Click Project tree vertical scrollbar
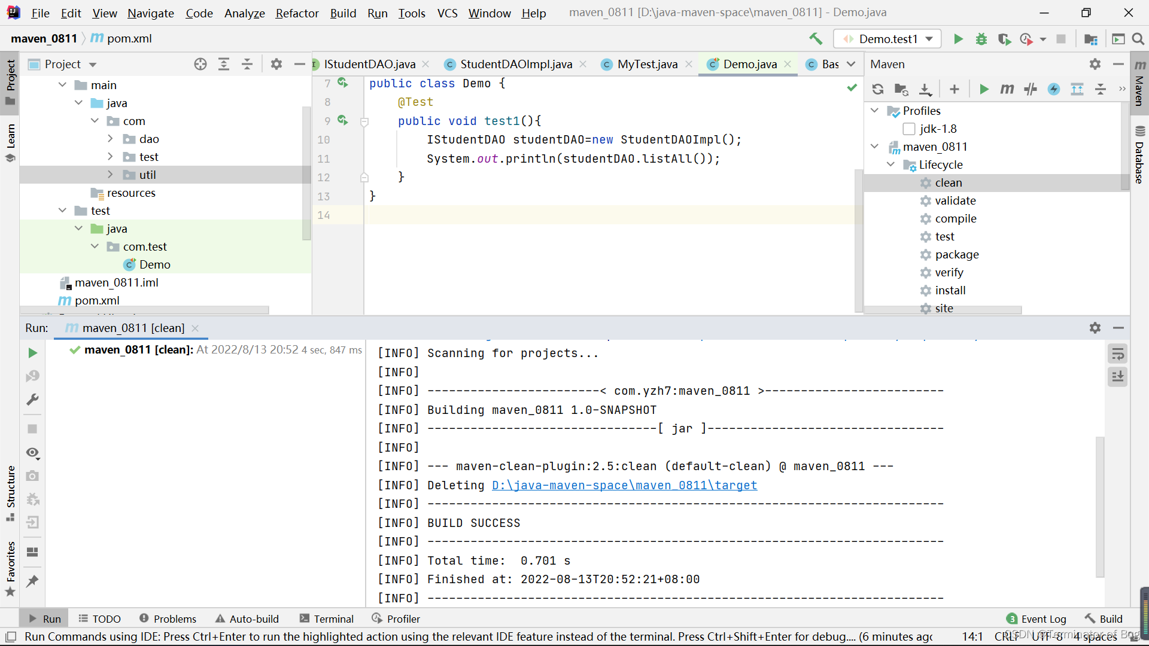 point(306,173)
